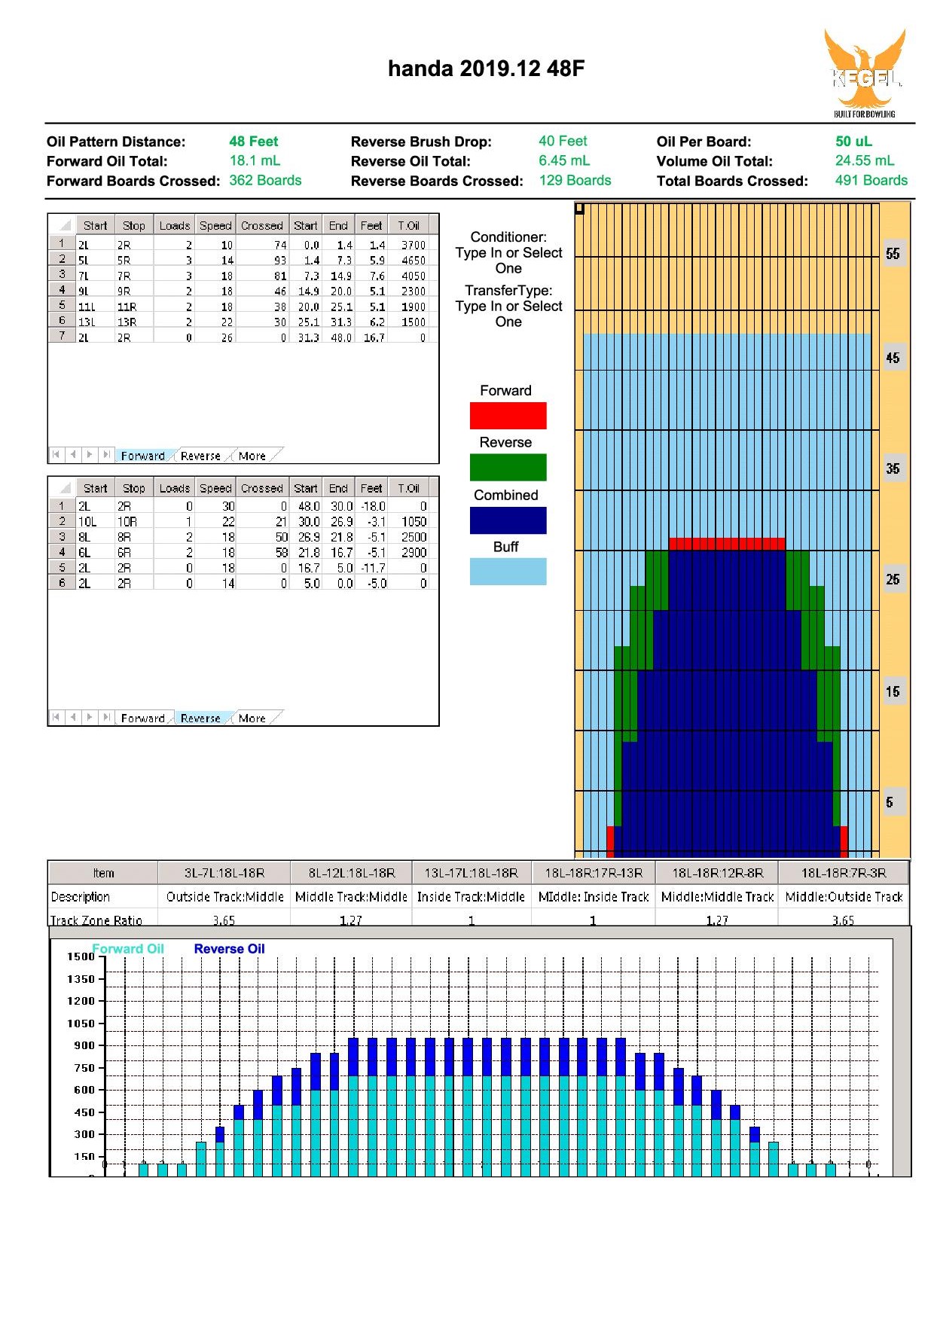934x1321 pixels.
Task: Click the Stop cell reading 6R
Action: coord(134,552)
